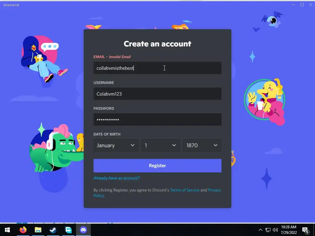Open the blue arrow app on taskbar
This screenshot has height=236, width=315.
pos(68,230)
